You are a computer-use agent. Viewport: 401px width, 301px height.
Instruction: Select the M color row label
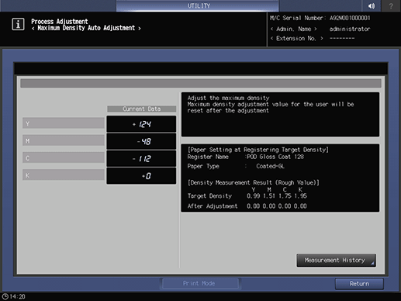64,140
